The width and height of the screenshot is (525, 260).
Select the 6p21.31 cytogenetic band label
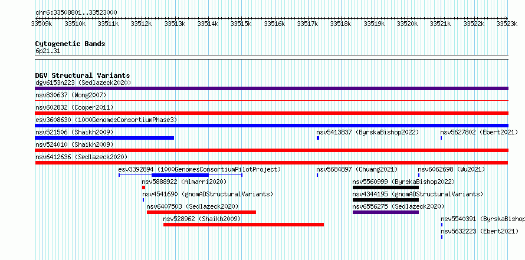tap(48, 51)
